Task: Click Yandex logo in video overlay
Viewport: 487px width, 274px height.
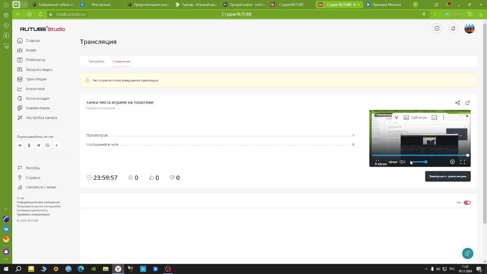Action: (x=396, y=118)
